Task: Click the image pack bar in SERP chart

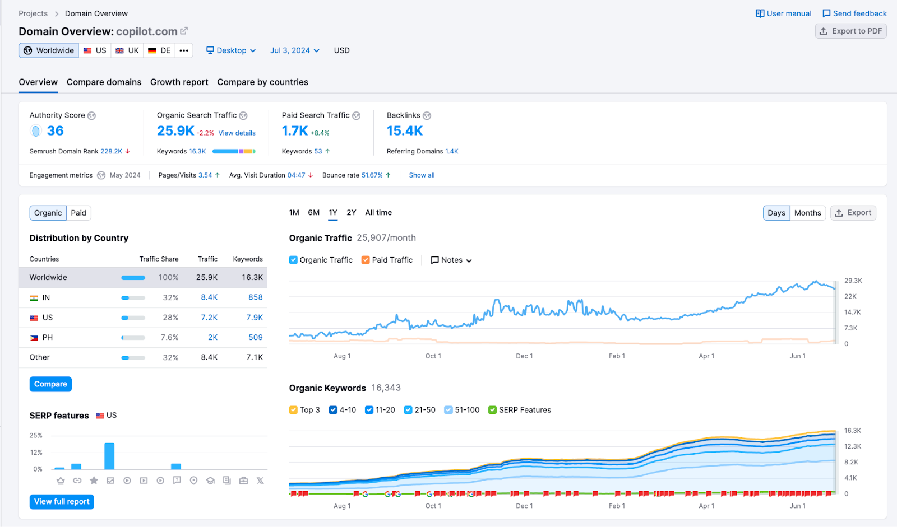Action: tap(109, 456)
